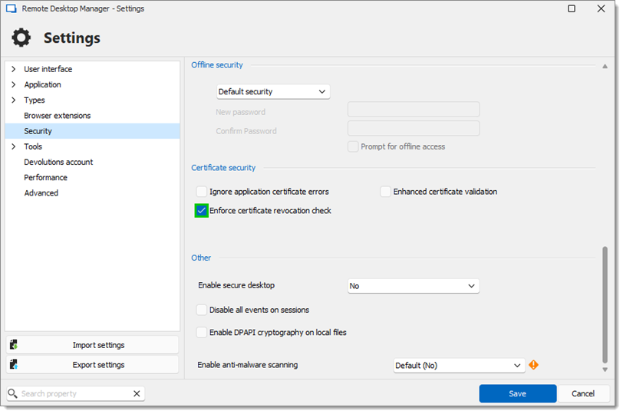Expand the Types tree node
The image size is (623, 414).
click(x=14, y=100)
